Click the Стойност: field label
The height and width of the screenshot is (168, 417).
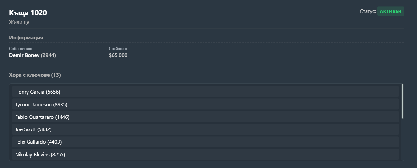[x=118, y=49]
